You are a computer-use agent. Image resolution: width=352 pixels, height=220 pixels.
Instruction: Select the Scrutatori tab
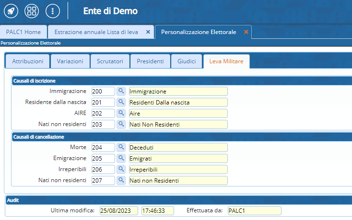110,61
